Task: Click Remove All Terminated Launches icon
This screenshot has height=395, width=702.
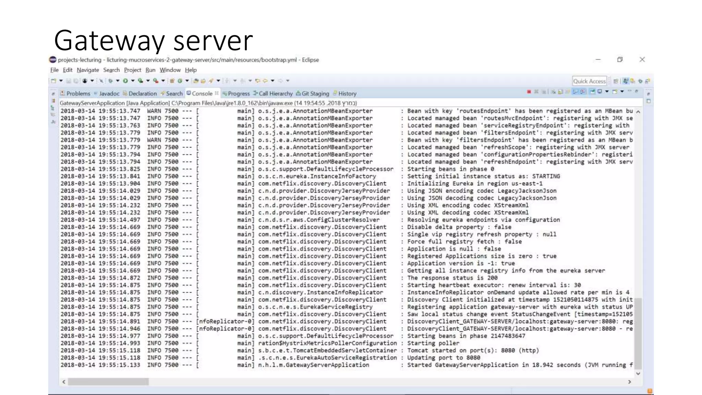Action: [x=544, y=92]
